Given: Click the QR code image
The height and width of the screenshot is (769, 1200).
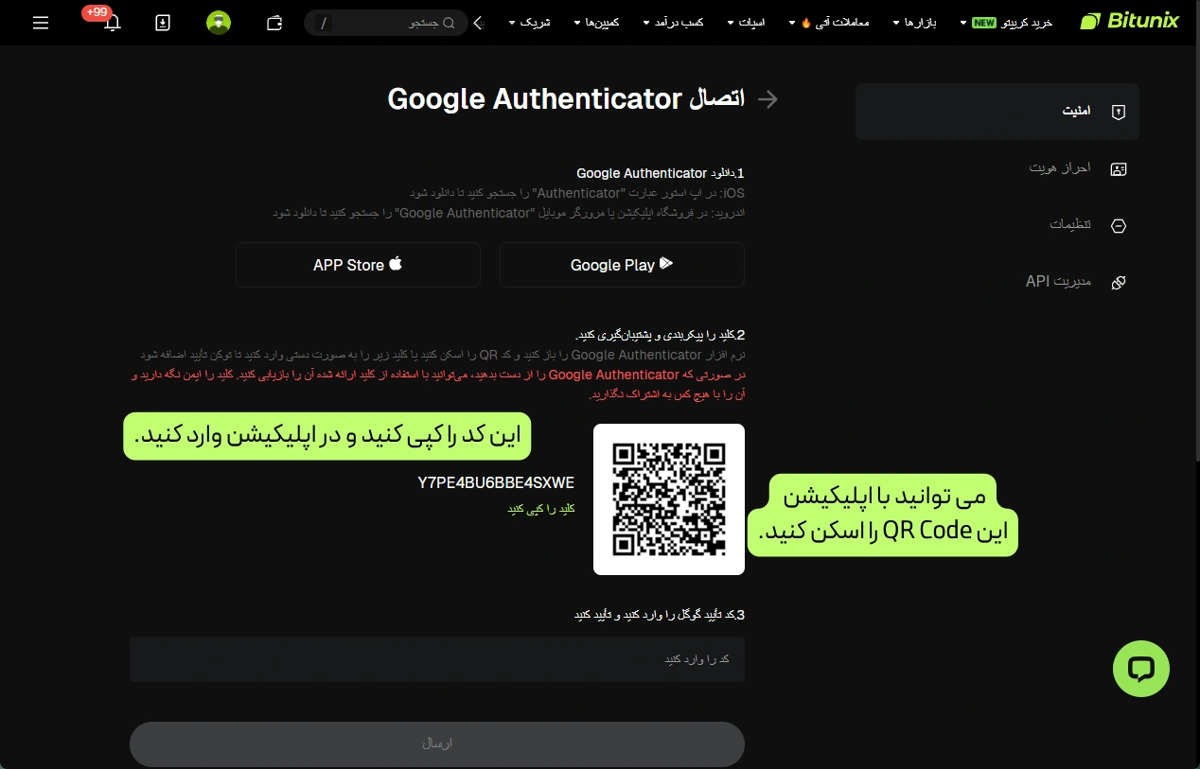Looking at the screenshot, I should [x=668, y=499].
